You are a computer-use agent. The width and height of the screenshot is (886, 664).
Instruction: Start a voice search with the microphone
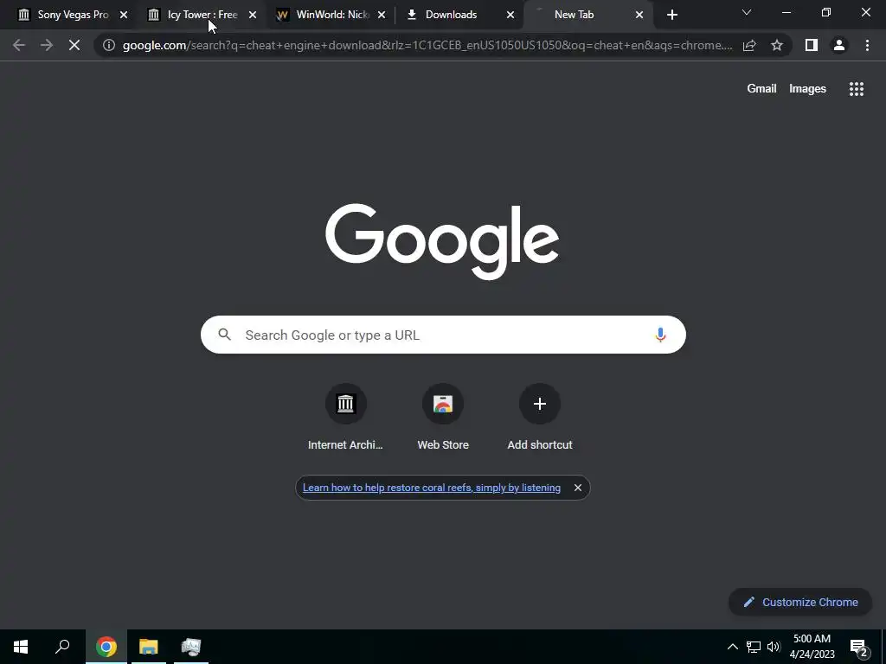point(660,335)
